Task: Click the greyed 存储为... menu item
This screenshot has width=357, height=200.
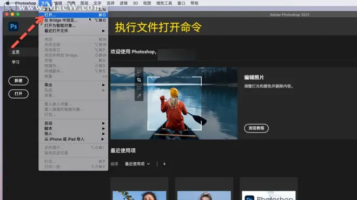Action: coord(74,66)
